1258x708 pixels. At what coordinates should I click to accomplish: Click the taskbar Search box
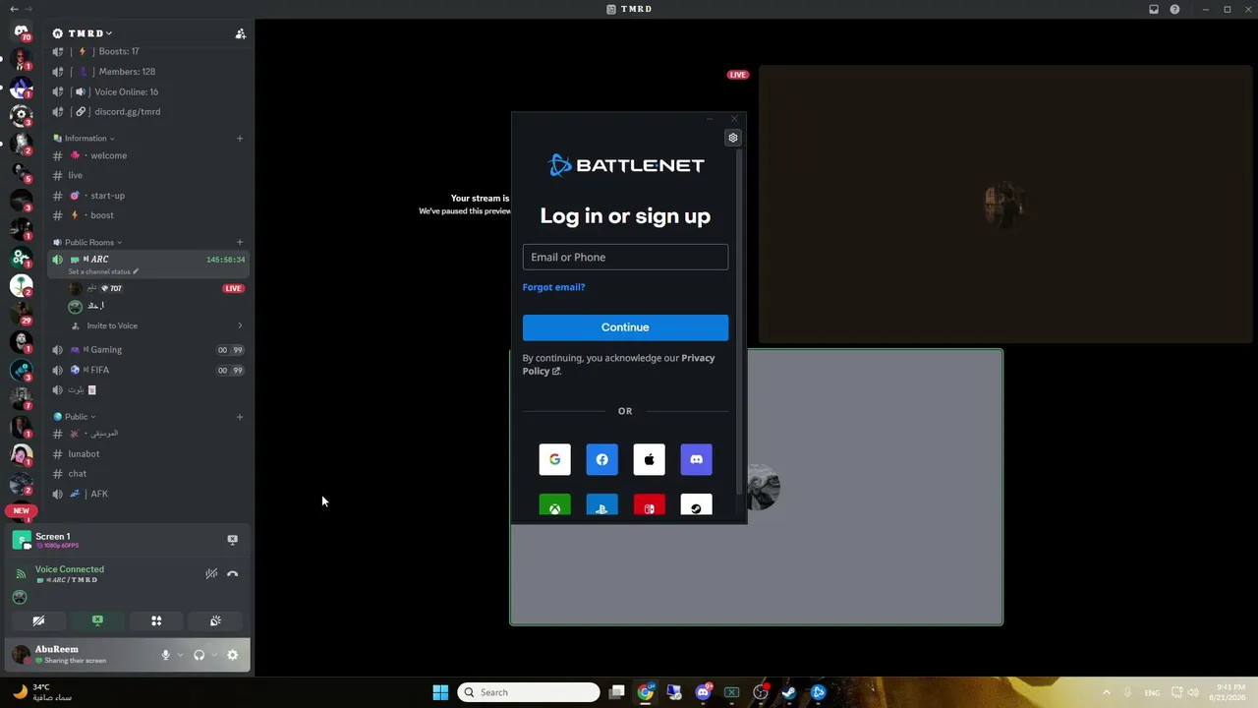[529, 692]
